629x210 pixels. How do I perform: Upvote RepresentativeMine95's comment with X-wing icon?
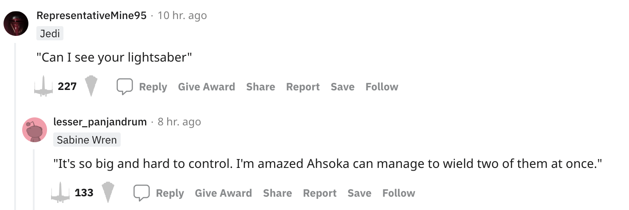[43, 86]
